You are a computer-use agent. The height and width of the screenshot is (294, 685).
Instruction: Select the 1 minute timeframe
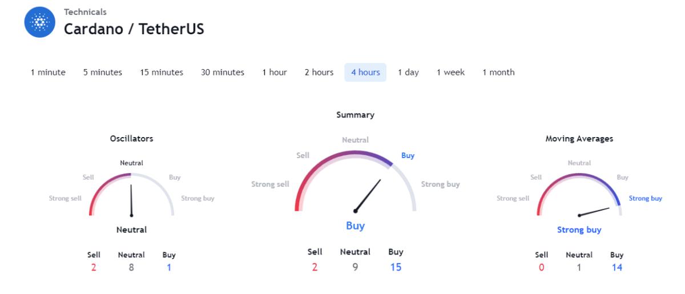tap(48, 73)
